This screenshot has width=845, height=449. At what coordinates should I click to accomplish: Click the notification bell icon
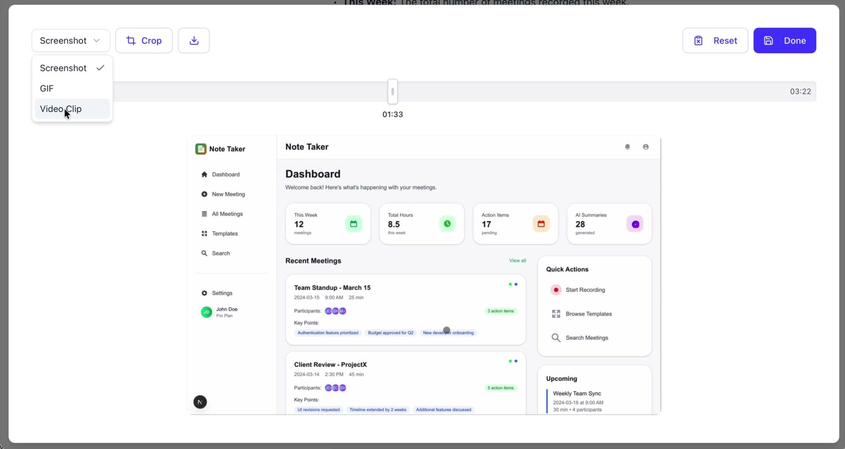click(x=628, y=147)
